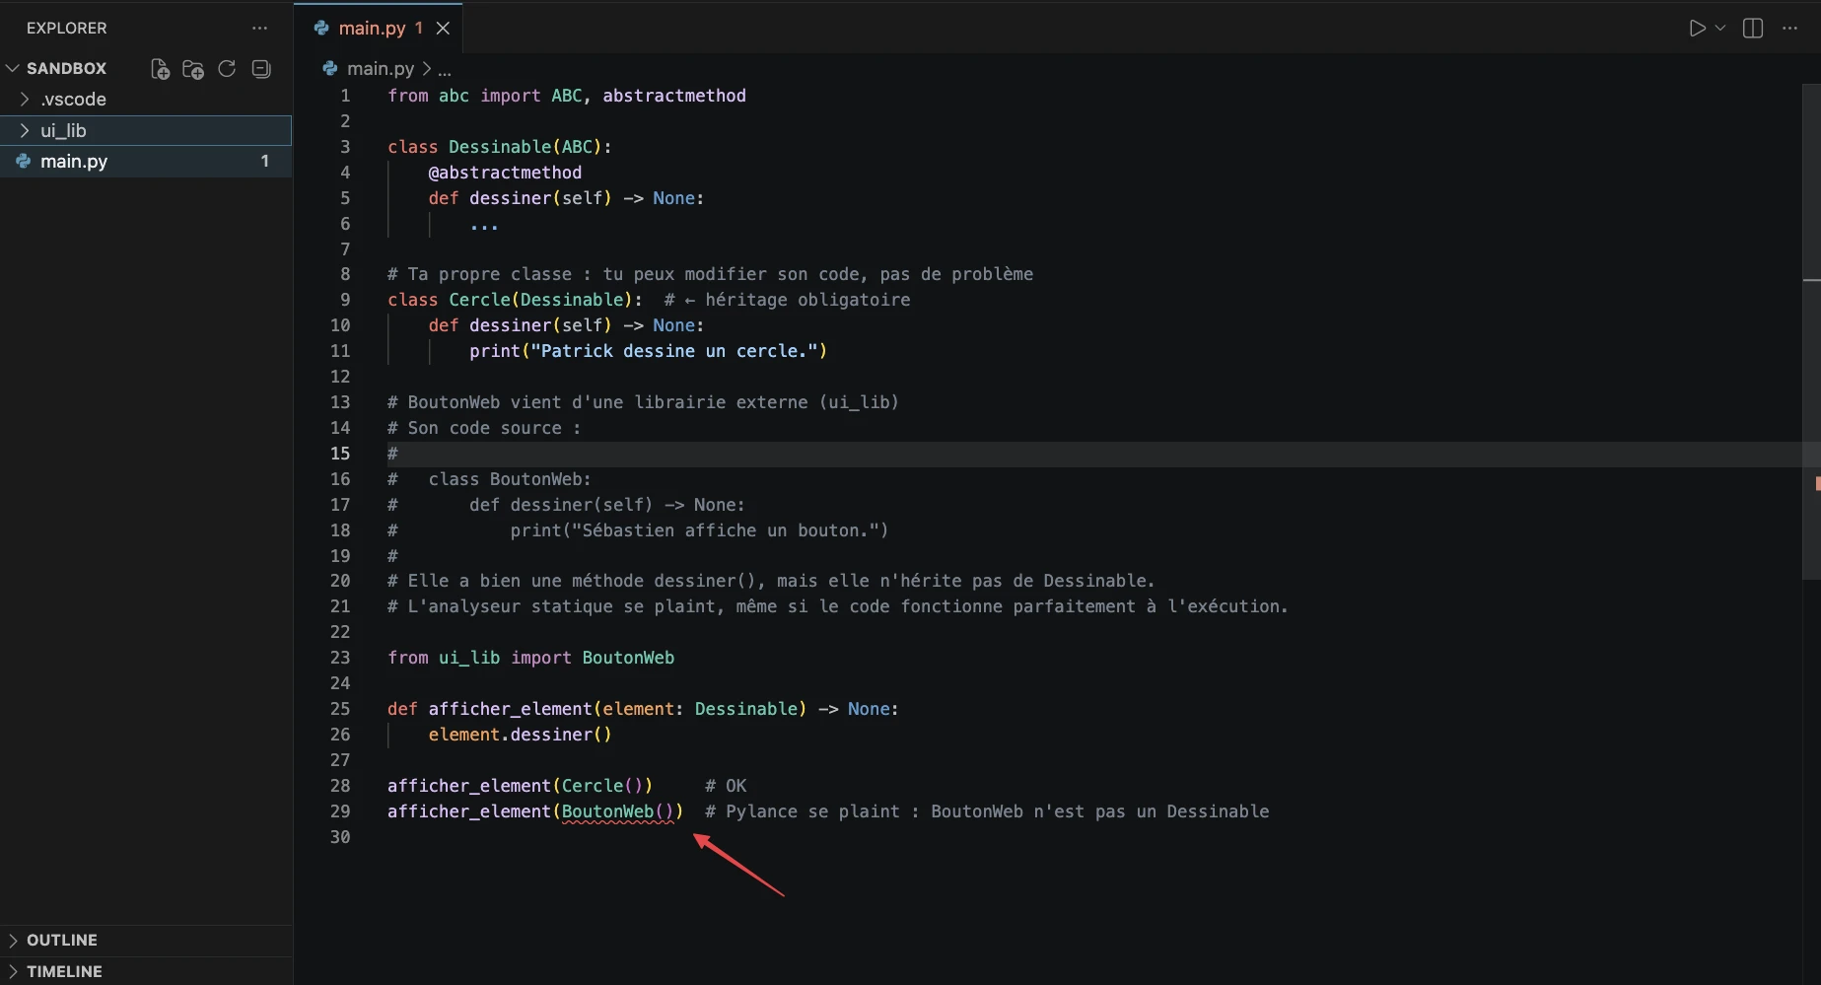Open the run options dropdown arrow

(1720, 29)
